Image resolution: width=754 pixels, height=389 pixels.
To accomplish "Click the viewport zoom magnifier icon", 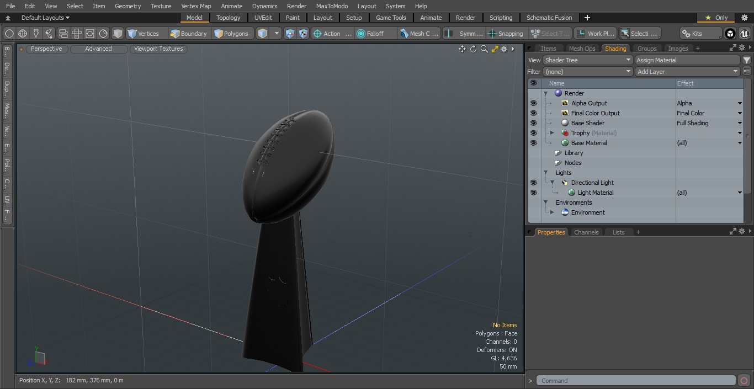I will [484, 49].
